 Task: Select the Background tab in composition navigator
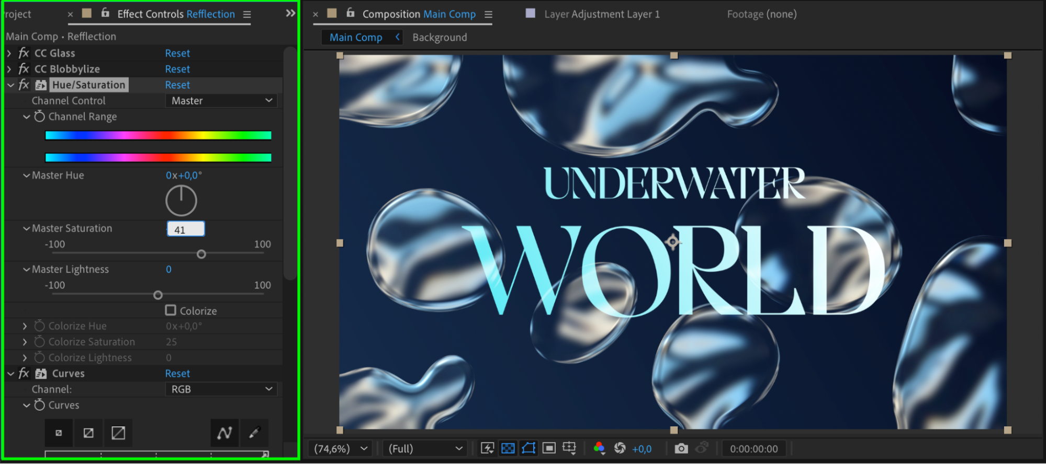[x=440, y=38]
